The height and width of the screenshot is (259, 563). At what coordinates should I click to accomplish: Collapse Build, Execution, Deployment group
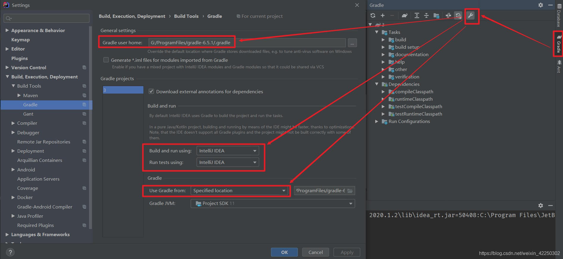(7, 77)
